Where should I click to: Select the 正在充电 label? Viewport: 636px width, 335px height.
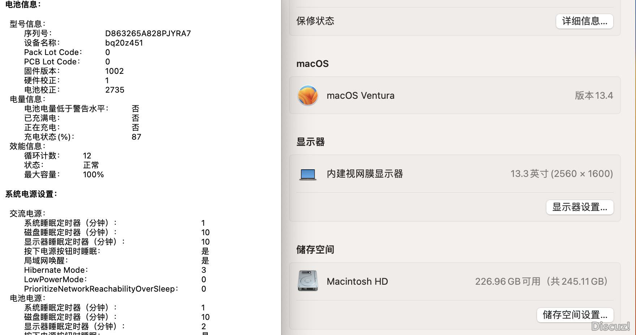click(42, 127)
